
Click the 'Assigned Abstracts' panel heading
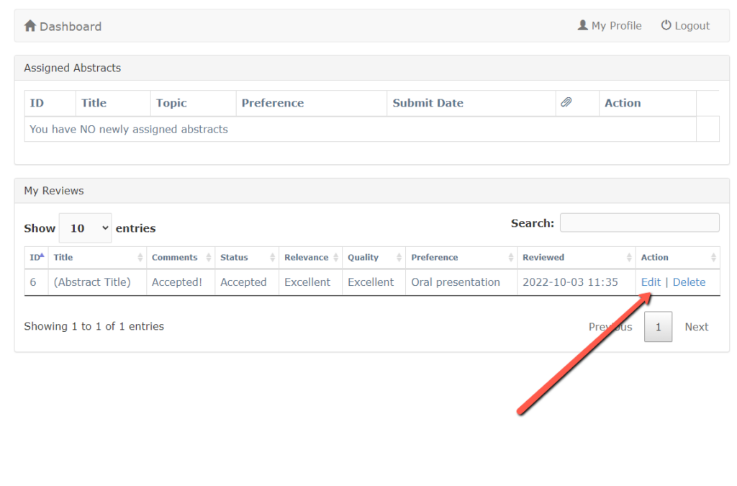(73, 68)
